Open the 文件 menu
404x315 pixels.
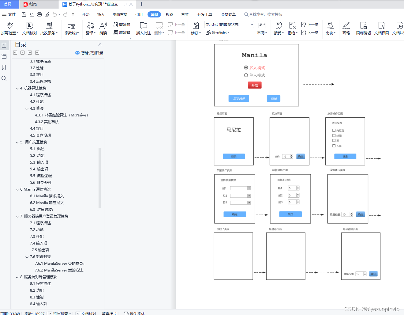pyautogui.click(x=9, y=14)
